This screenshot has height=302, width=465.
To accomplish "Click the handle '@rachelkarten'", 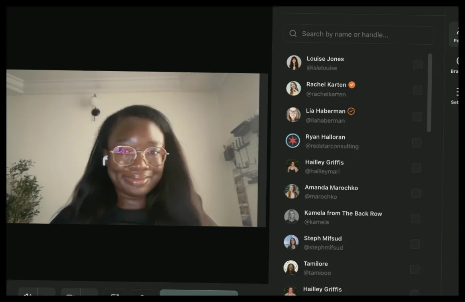I will 326,94.
